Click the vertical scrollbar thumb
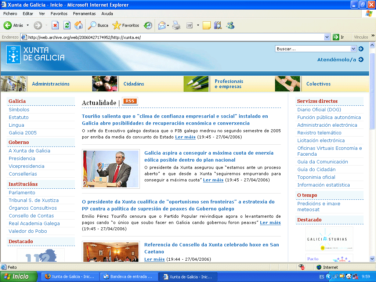This screenshot has height=282, width=376. click(372, 91)
